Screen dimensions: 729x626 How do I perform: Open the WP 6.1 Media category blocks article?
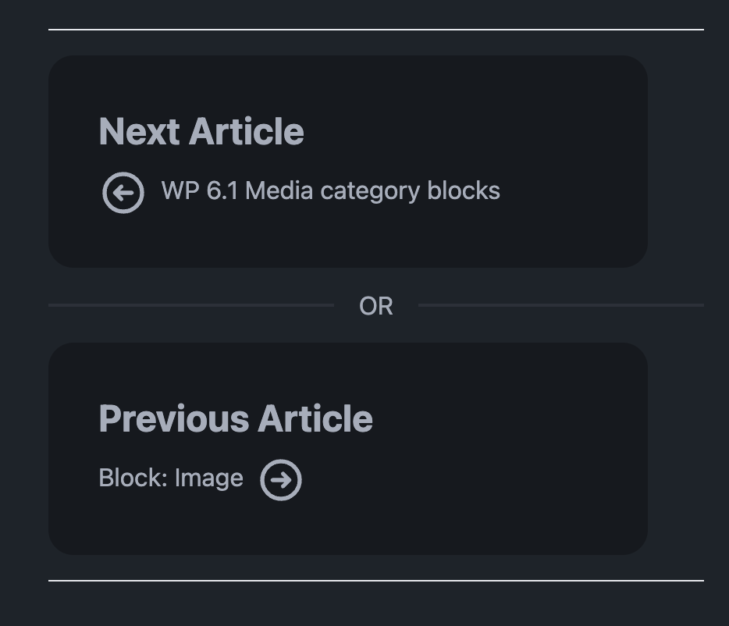tap(330, 191)
